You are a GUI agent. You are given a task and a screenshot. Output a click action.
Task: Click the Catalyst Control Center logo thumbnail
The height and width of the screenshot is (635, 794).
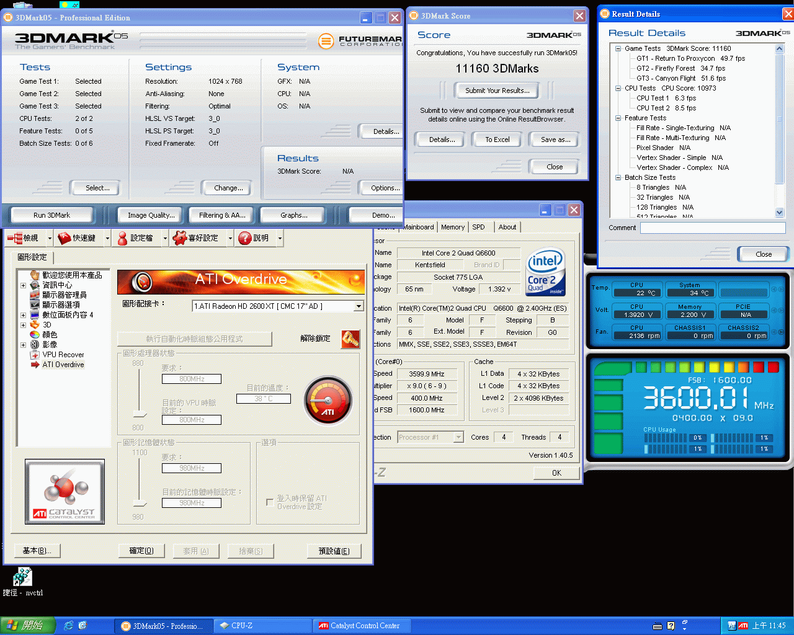(x=65, y=492)
